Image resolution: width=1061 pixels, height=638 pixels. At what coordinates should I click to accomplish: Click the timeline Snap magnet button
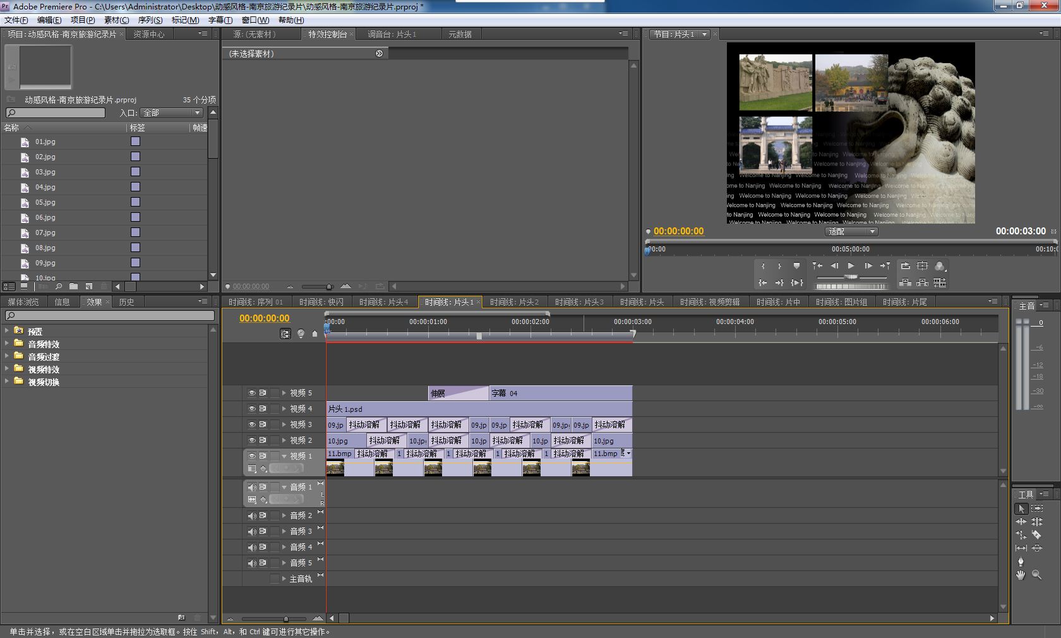tap(285, 334)
